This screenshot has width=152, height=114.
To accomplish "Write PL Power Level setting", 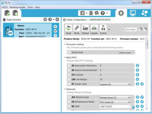I will [142, 84].
